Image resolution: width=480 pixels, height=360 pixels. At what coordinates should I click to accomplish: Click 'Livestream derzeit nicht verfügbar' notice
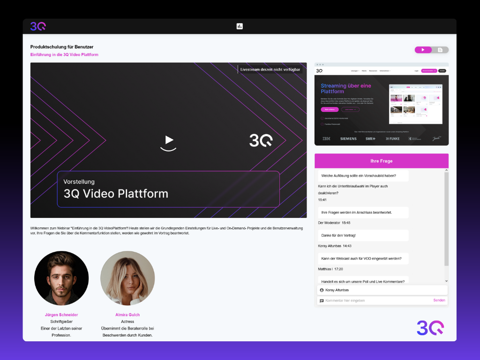pos(270,69)
